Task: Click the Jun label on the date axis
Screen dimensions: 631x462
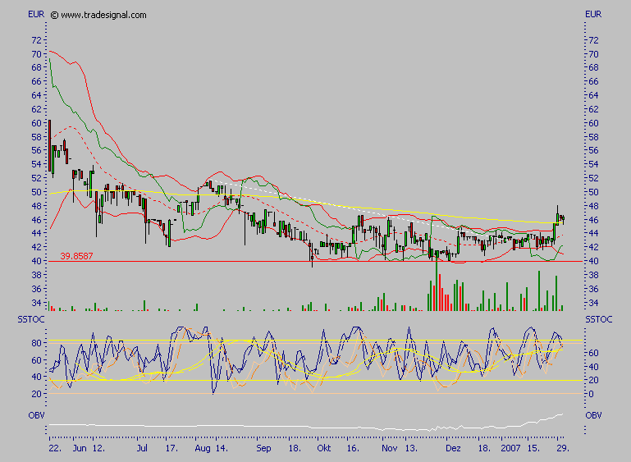Action: tap(80, 448)
